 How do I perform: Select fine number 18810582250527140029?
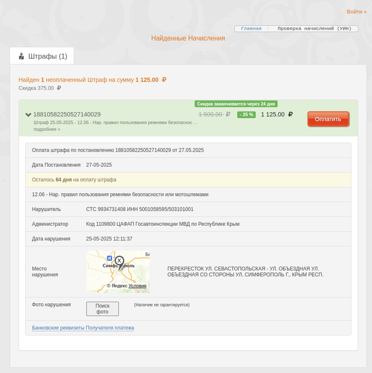[x=67, y=114]
